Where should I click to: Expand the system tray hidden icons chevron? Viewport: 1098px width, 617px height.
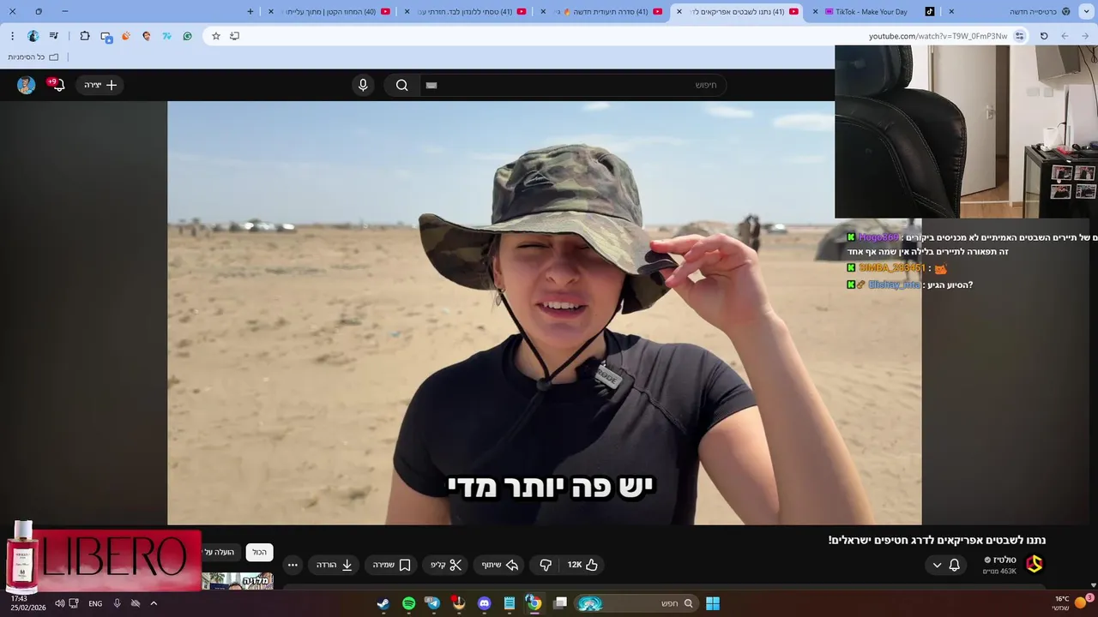coord(154,603)
